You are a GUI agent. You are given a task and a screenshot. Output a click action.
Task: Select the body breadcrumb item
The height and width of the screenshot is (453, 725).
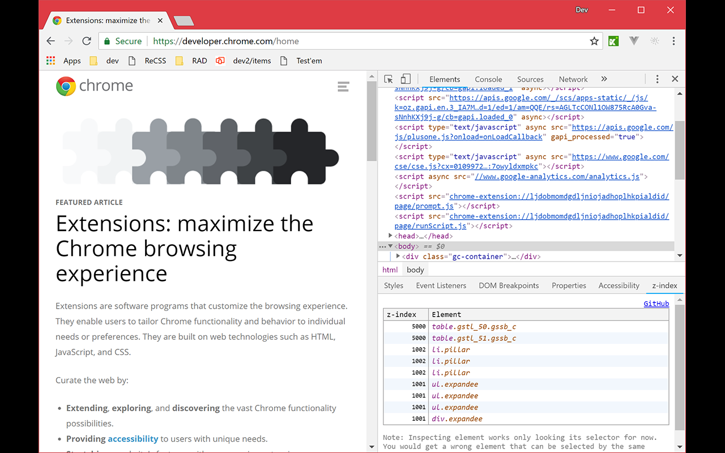[x=415, y=270]
